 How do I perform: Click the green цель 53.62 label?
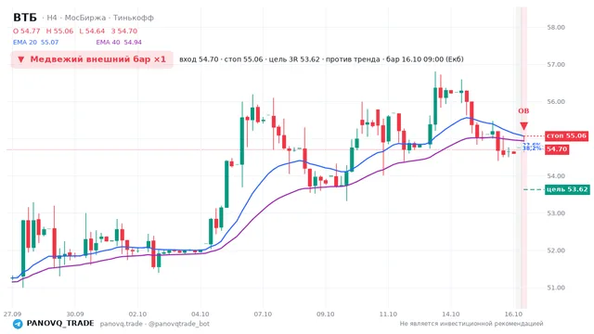click(567, 189)
